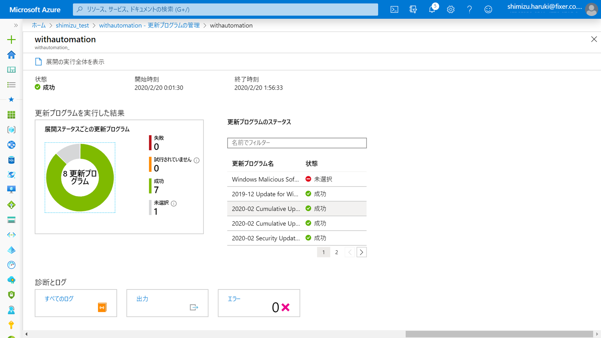The width and height of the screenshot is (601, 338).
Task: Open the favorites star in sidebar
Action: pyautogui.click(x=11, y=99)
